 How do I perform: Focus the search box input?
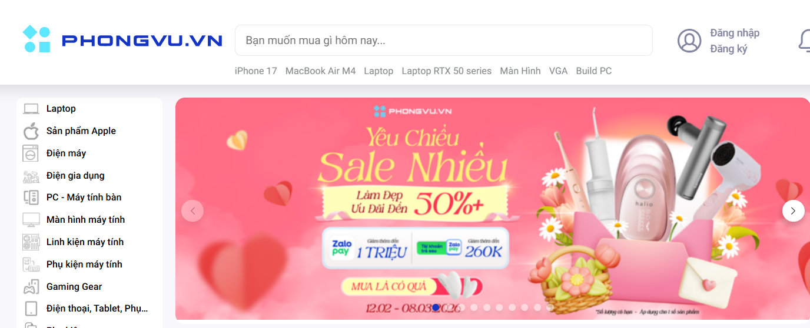[444, 41]
